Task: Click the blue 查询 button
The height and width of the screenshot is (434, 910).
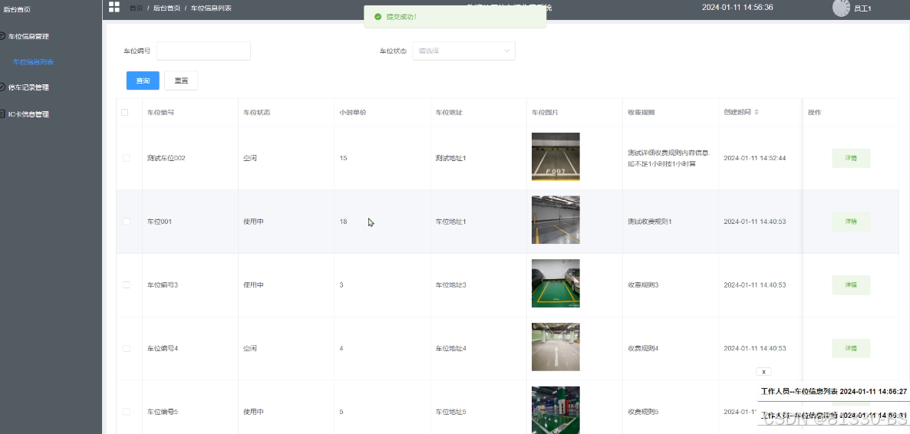Action: [x=143, y=81]
